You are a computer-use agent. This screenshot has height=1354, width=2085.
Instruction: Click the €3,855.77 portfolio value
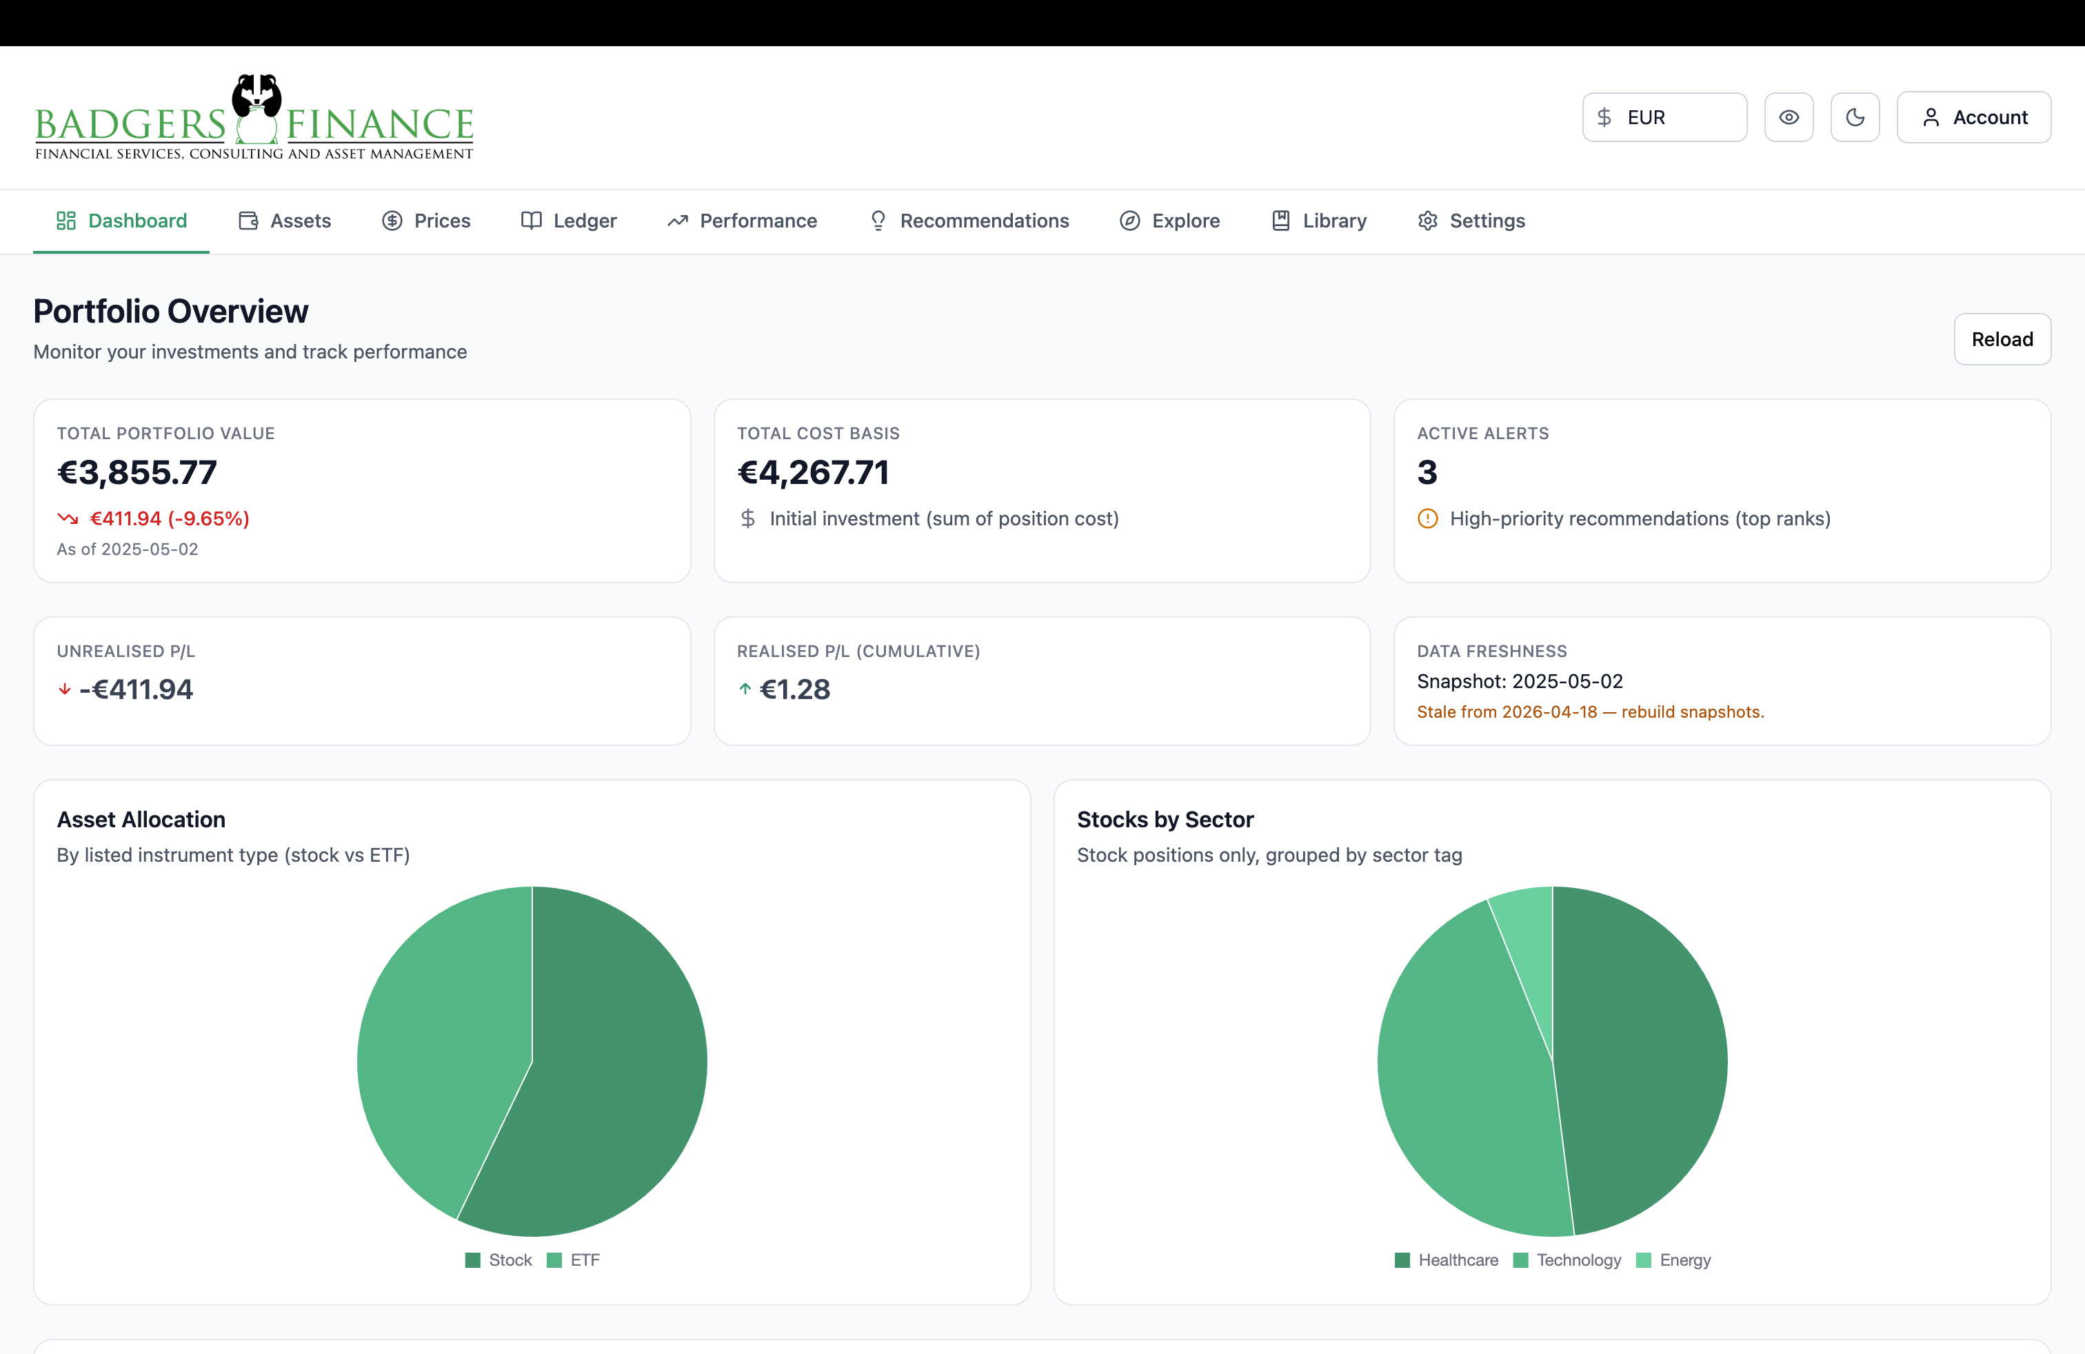pos(137,473)
